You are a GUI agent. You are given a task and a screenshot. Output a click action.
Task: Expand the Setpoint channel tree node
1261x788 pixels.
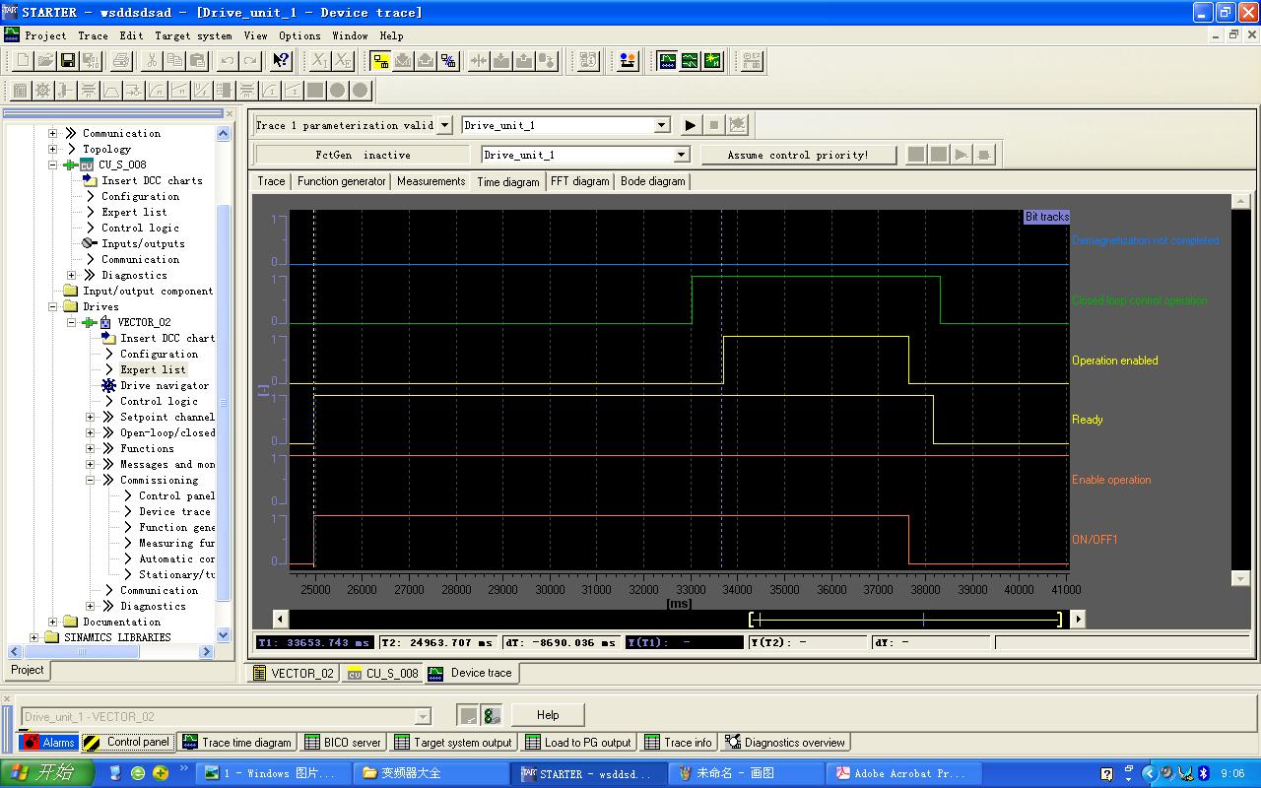tap(91, 417)
